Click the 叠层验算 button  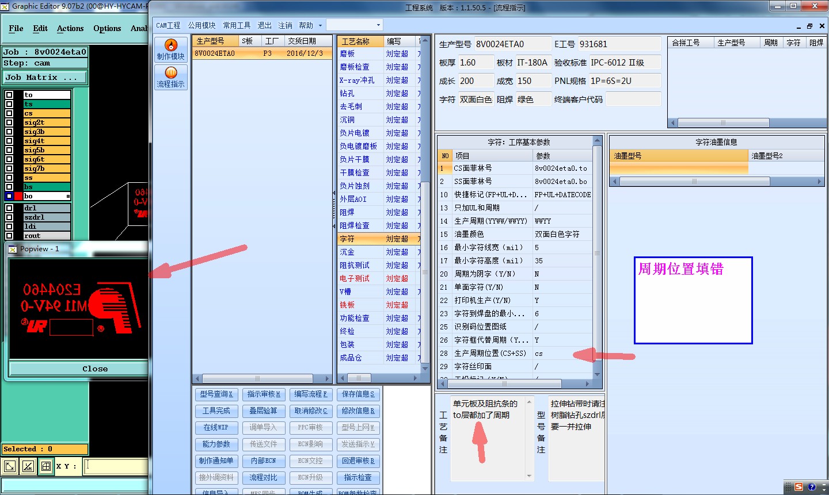[264, 410]
